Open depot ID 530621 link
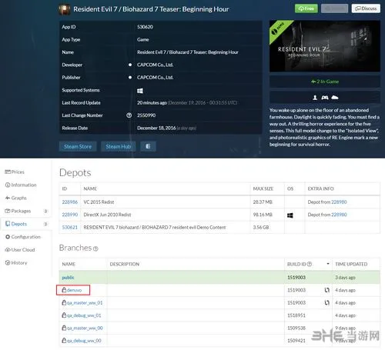The width and height of the screenshot is (385, 350). pyautogui.click(x=70, y=227)
